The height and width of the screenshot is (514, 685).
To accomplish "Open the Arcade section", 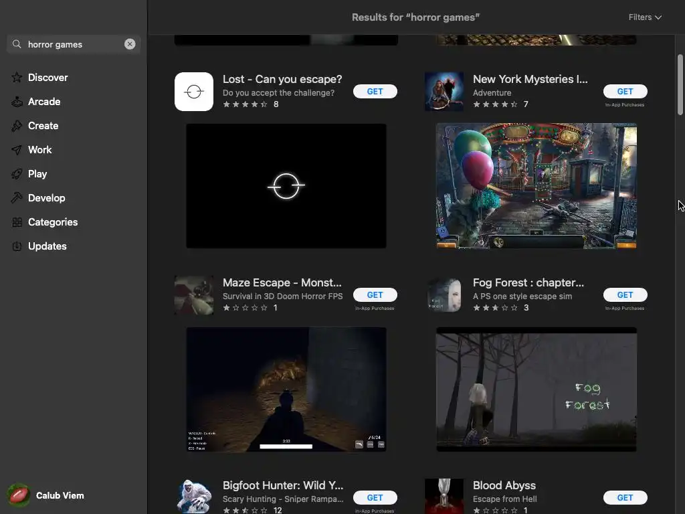I will click(x=44, y=102).
